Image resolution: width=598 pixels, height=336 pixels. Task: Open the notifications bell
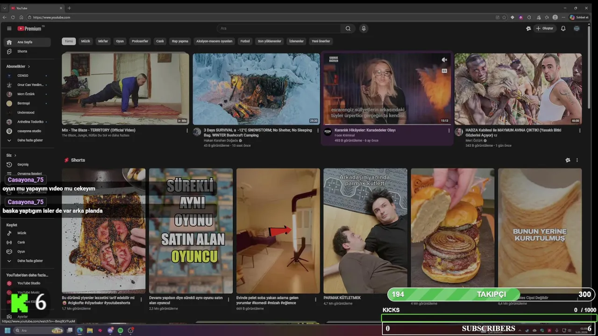[563, 28]
